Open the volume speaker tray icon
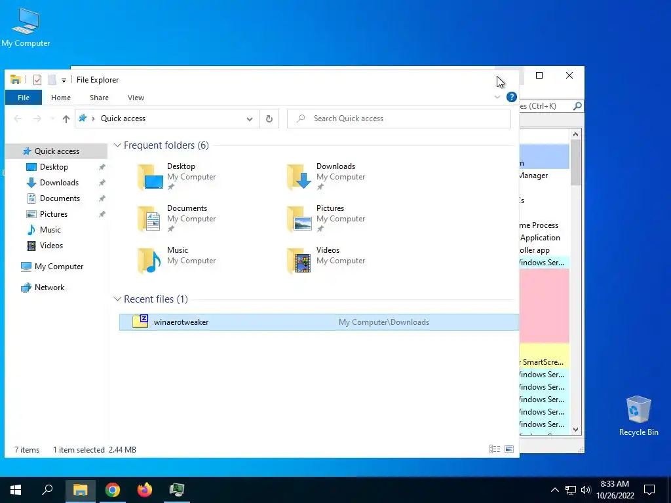 pos(585,490)
